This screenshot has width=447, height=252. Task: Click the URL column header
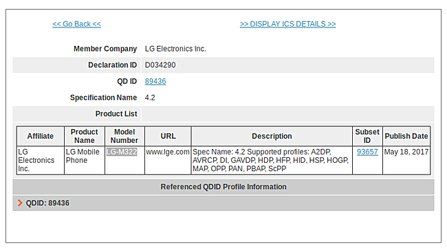click(x=168, y=136)
